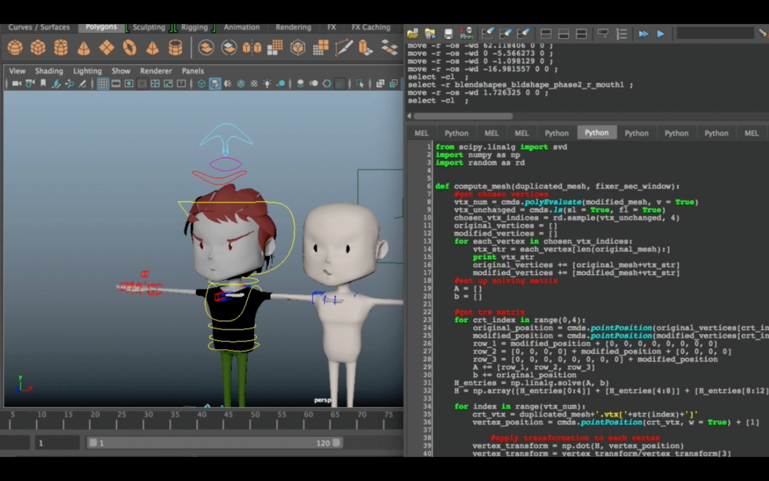Enable wireframe display mode
This screenshot has height=481, width=769.
(x=201, y=84)
